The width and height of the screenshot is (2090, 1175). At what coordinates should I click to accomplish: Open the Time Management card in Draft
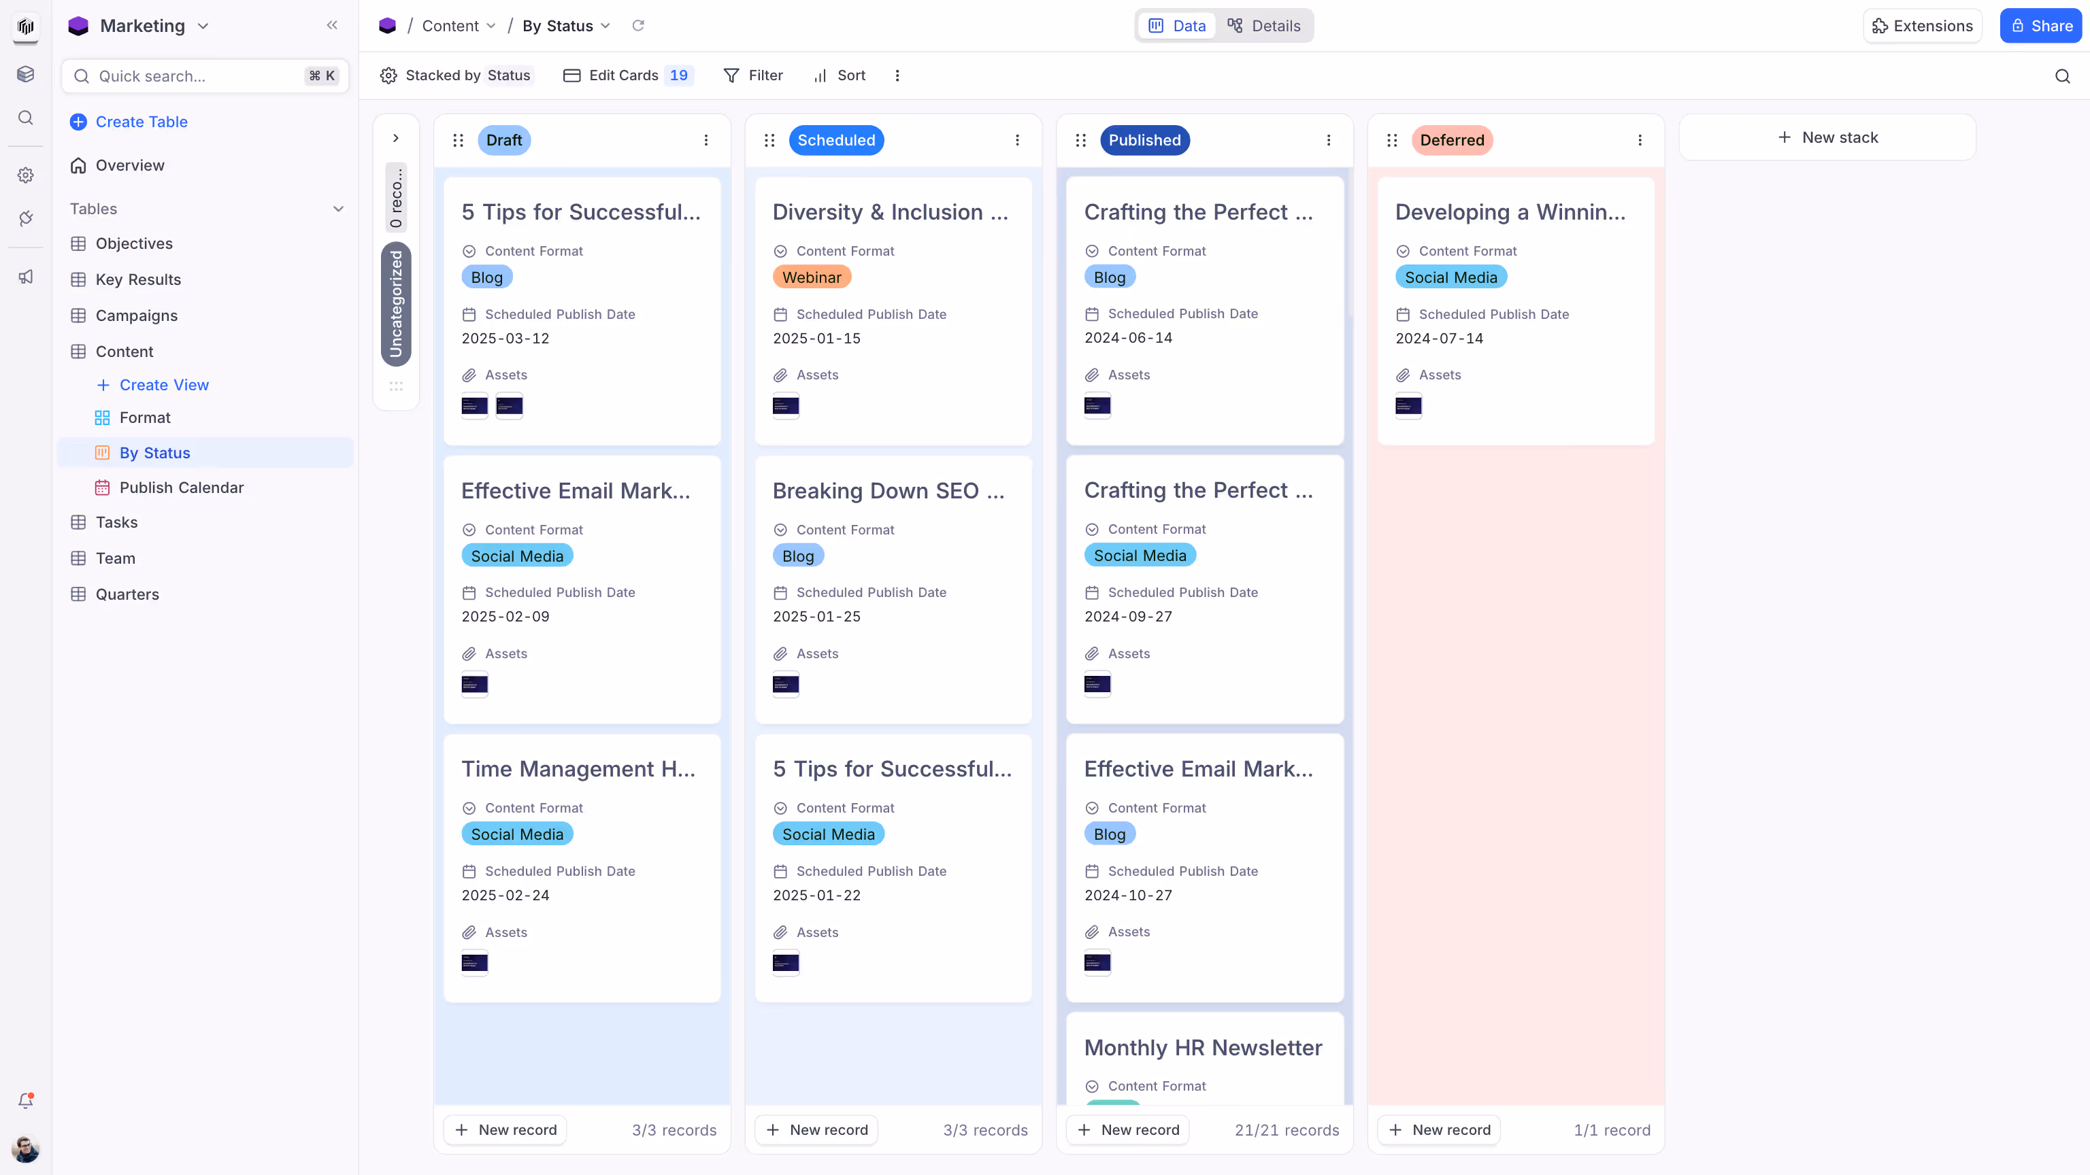[x=582, y=868]
